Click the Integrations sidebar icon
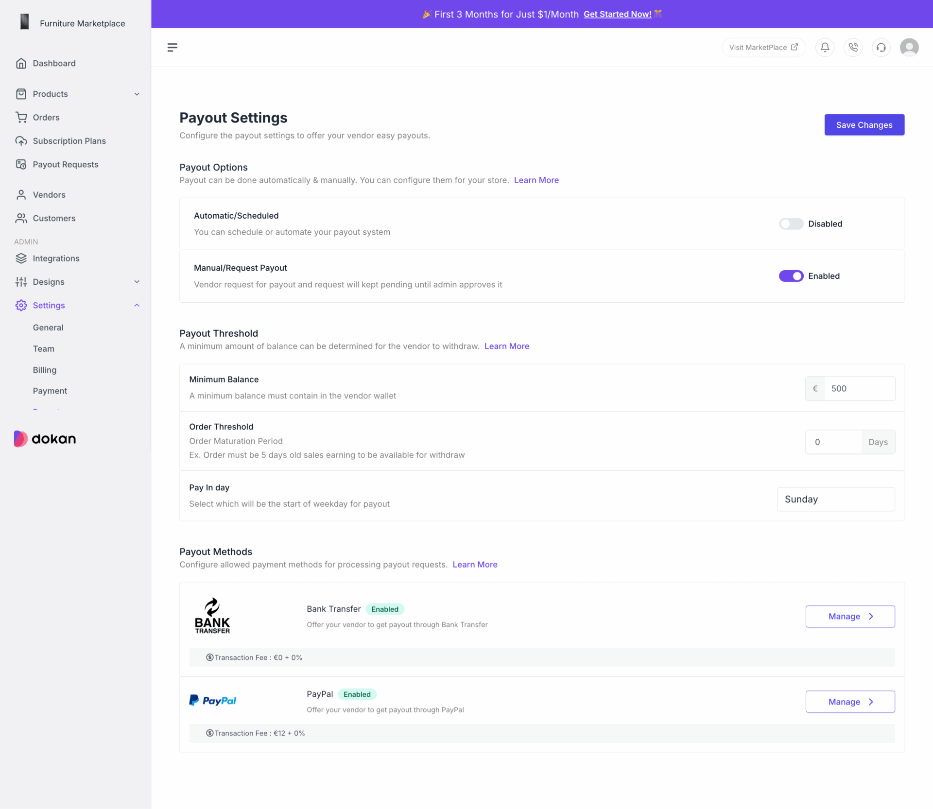 point(21,258)
